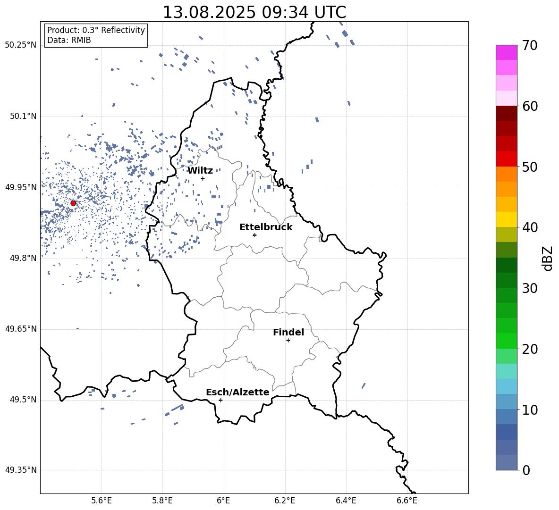Click the Findel city label
Viewport: 559px width, 510px height.
288,332
